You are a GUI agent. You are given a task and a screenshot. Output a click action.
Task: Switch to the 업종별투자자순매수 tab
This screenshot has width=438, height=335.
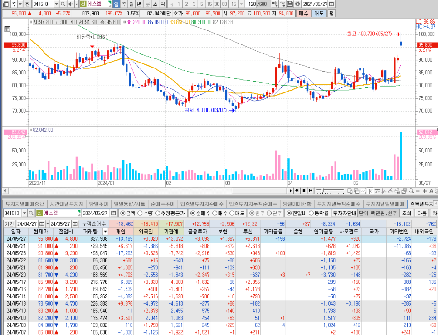pos(202,204)
